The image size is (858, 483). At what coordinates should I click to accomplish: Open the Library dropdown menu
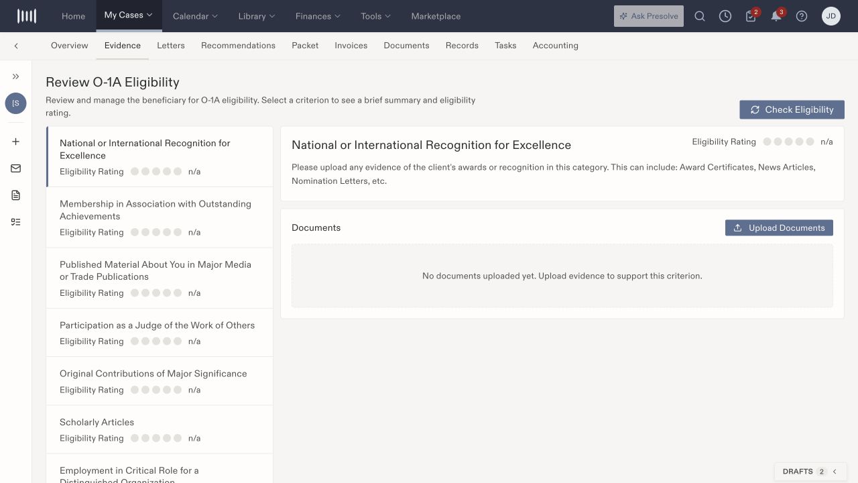tap(257, 16)
